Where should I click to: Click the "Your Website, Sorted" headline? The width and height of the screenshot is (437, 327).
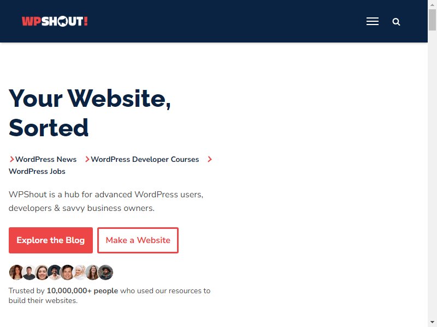coord(90,113)
